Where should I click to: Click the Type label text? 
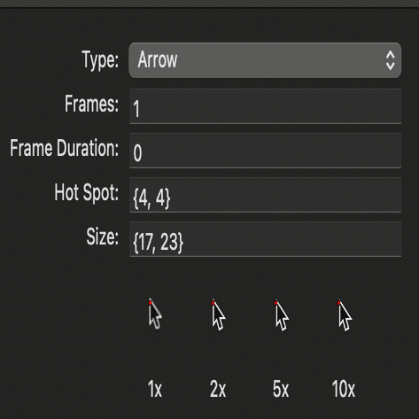pyautogui.click(x=100, y=60)
